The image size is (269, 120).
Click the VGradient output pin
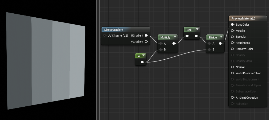click(x=146, y=41)
